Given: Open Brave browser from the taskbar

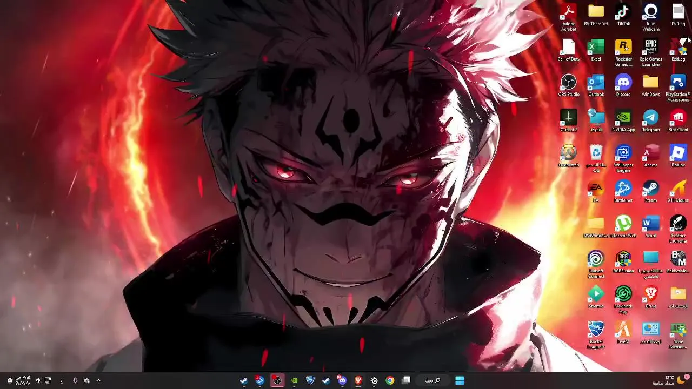Looking at the screenshot, I should [358, 380].
